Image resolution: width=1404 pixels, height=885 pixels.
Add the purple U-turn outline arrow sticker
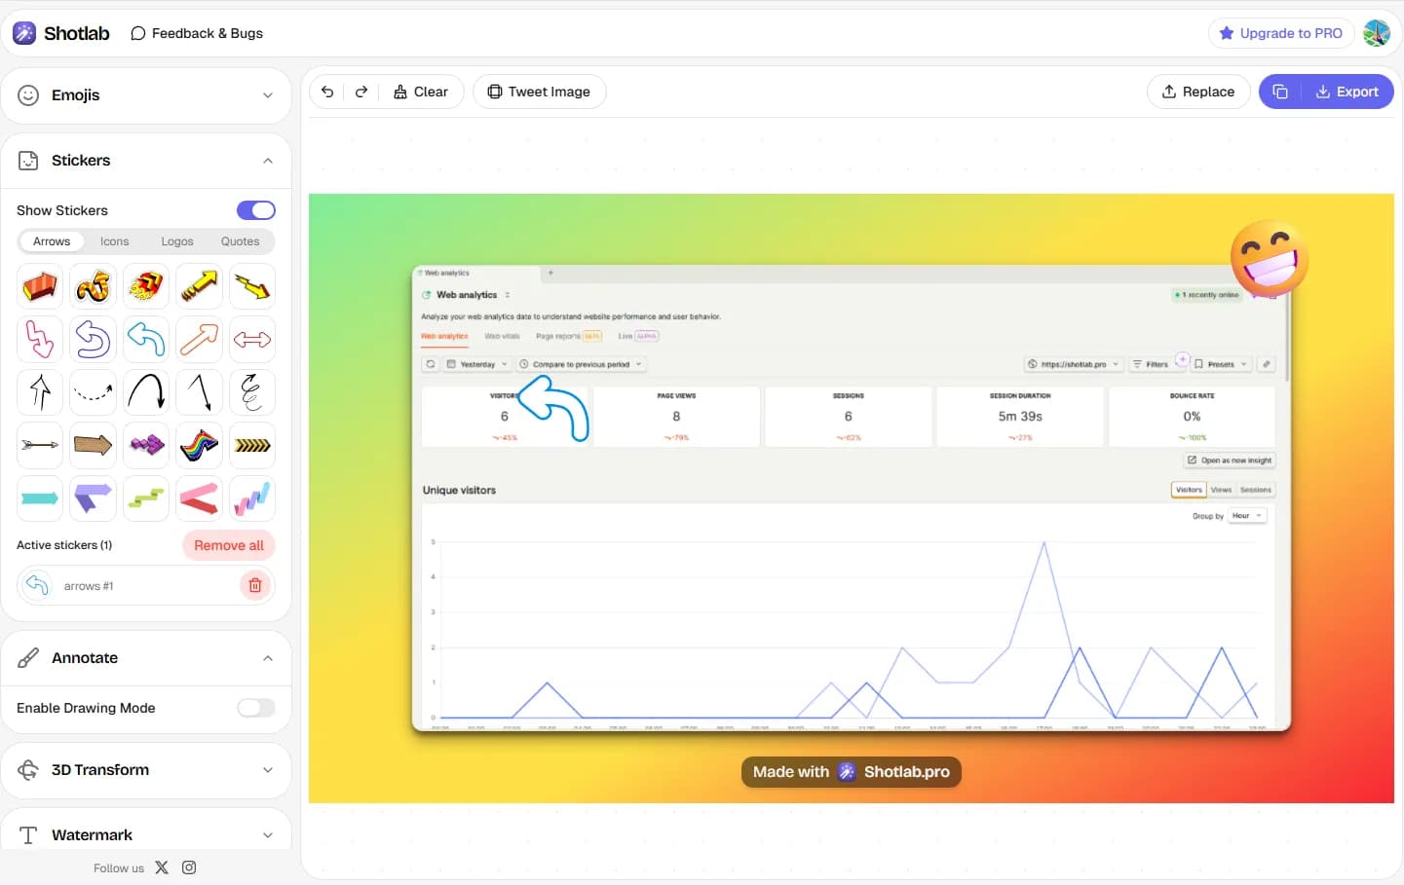(x=93, y=340)
